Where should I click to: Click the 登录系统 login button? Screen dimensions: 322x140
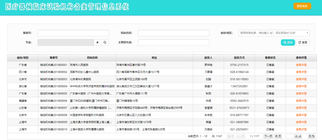pyautogui.click(x=302, y=6)
